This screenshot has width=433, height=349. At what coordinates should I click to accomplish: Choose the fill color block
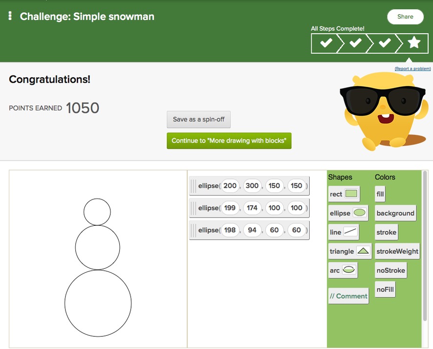coord(380,194)
